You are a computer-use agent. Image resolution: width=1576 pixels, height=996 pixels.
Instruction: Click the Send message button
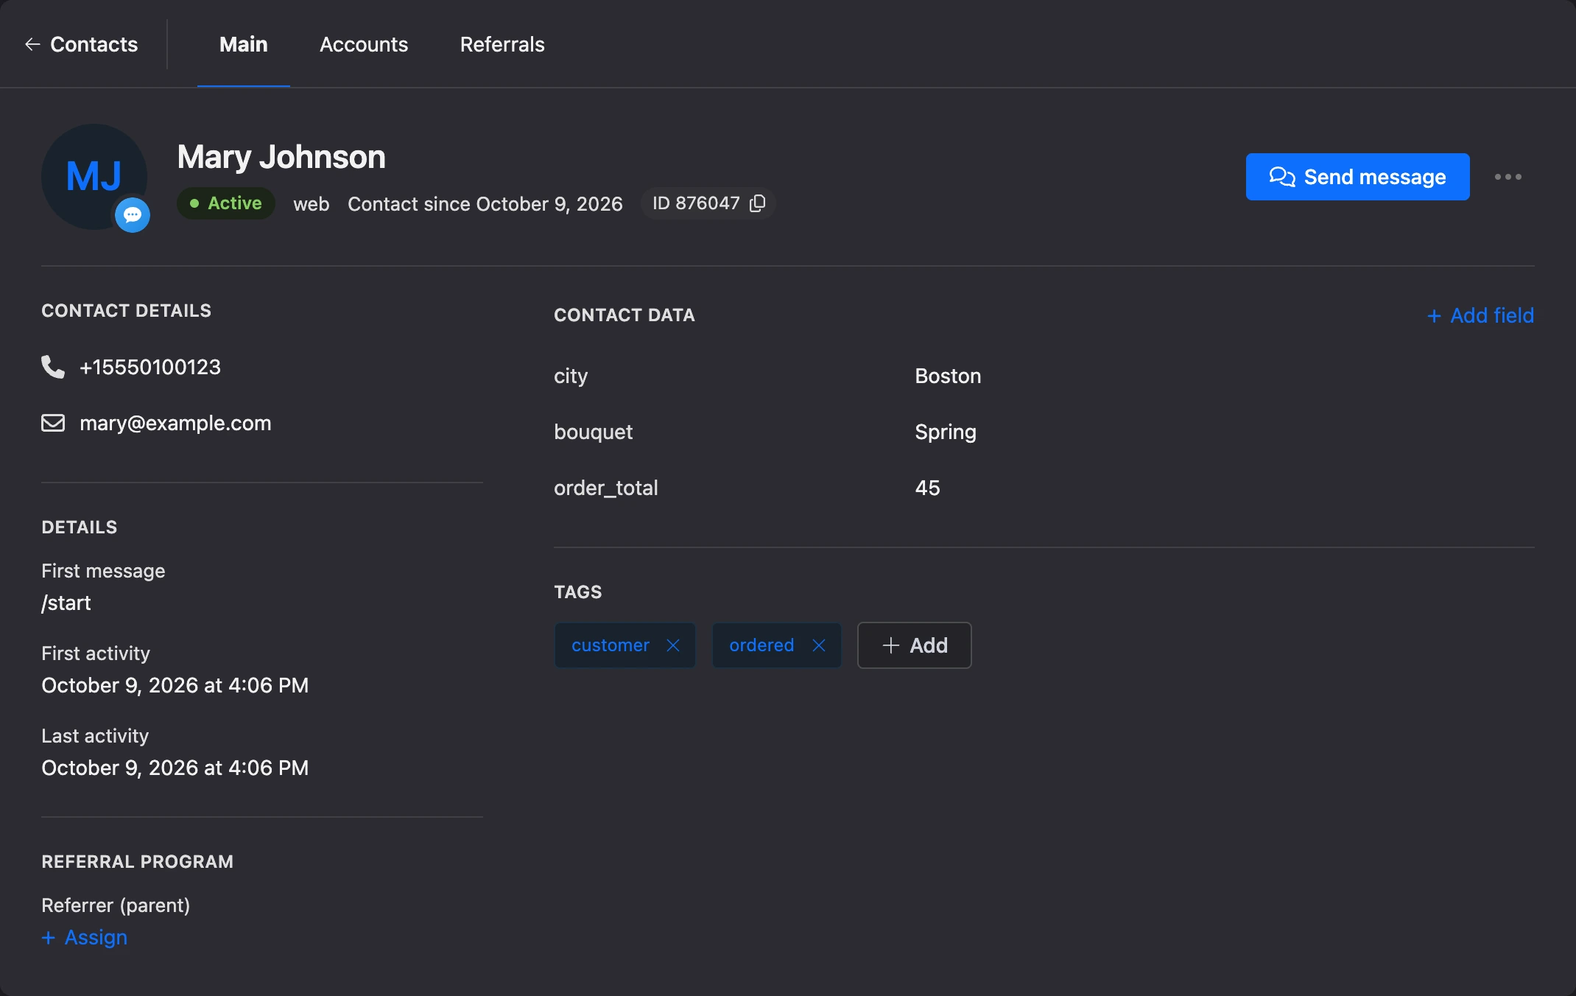[x=1357, y=177]
